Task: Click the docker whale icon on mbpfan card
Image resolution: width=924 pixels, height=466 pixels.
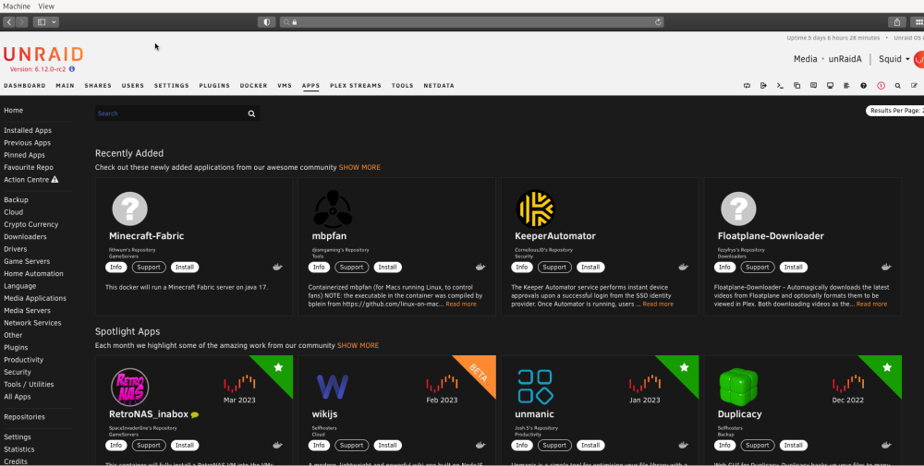Action: pos(480,267)
